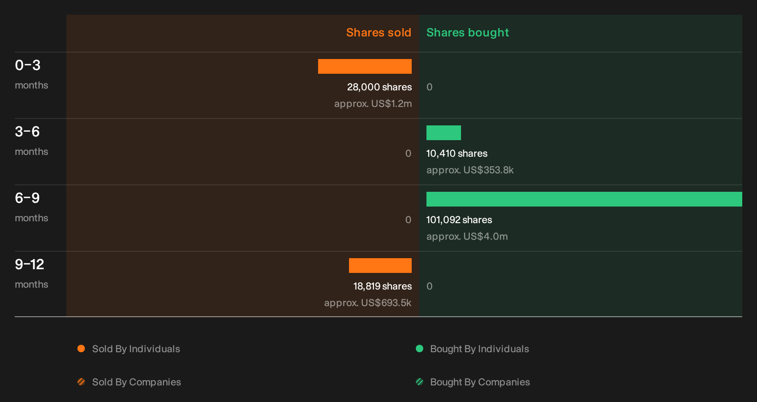Click the '0-3' months row label
757x402 pixels.
[x=28, y=65]
